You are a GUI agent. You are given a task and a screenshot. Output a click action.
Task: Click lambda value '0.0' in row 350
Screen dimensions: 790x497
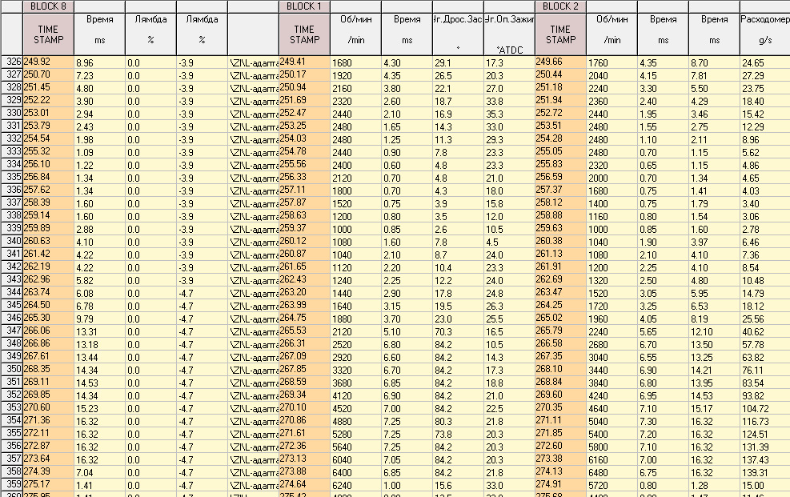coord(150,370)
